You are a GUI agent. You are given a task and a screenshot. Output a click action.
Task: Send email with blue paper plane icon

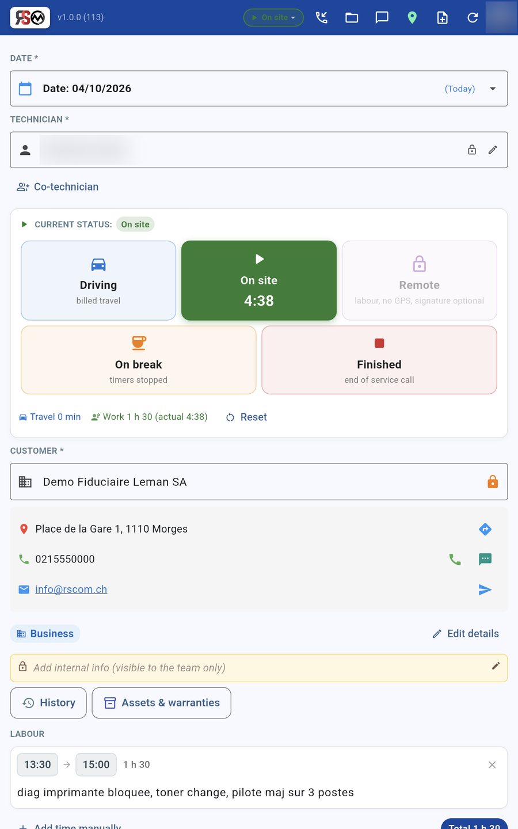coord(485,590)
